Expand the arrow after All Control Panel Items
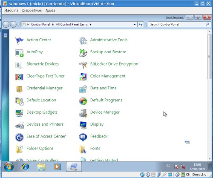Screen dimensions: 213x178 pyautogui.click(x=91, y=25)
